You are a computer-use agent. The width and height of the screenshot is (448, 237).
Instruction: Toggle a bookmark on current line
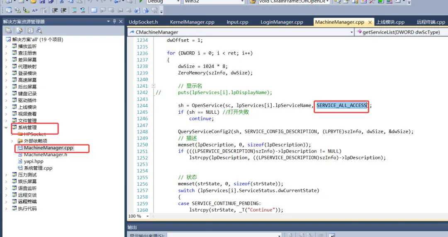[x=94, y=10]
